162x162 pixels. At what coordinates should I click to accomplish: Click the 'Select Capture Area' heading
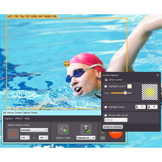18,125
